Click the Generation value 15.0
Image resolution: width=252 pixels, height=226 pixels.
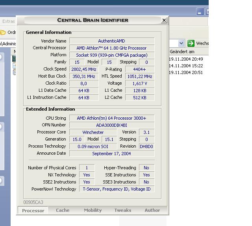(x=77, y=139)
